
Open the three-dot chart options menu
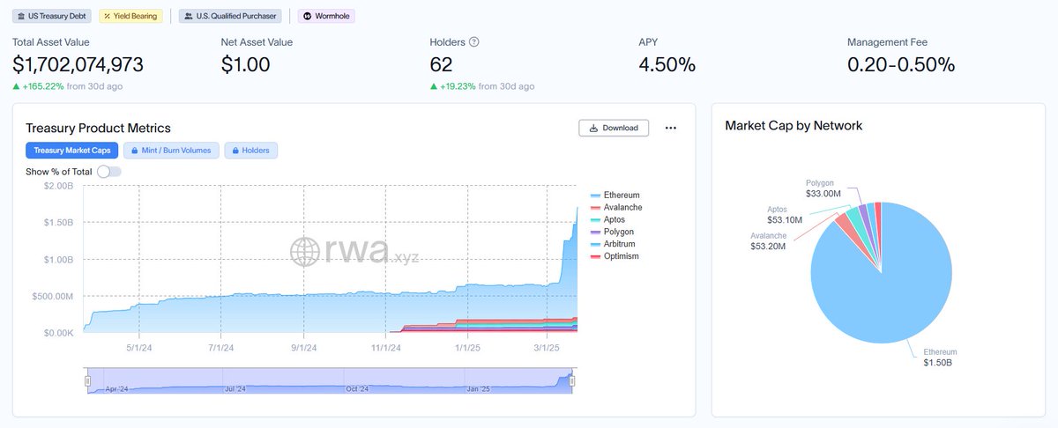tap(670, 128)
